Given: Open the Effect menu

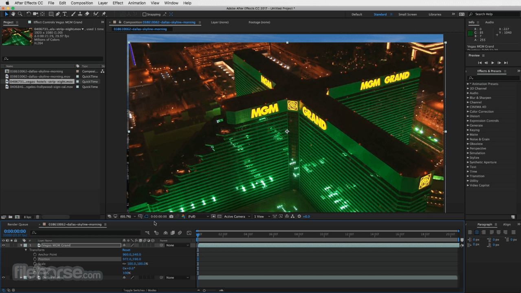Looking at the screenshot, I should 118,3.
